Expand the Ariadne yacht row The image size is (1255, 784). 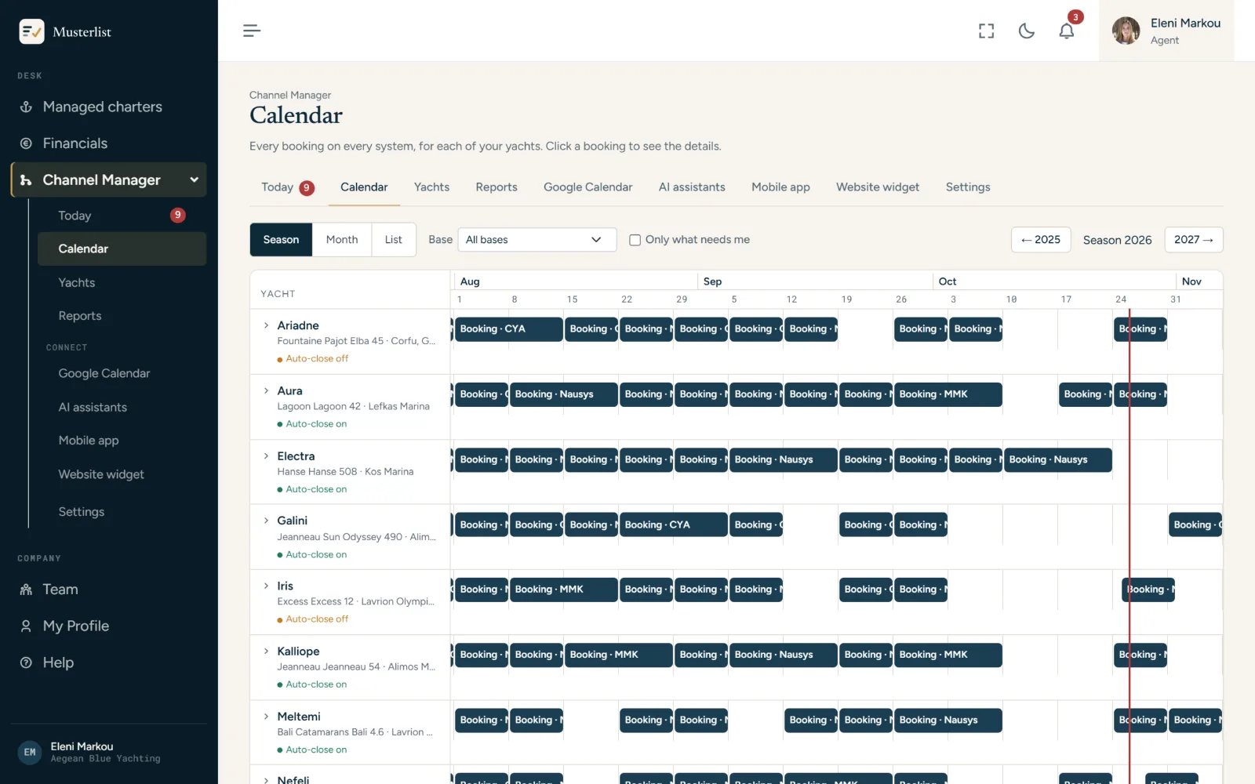(266, 325)
